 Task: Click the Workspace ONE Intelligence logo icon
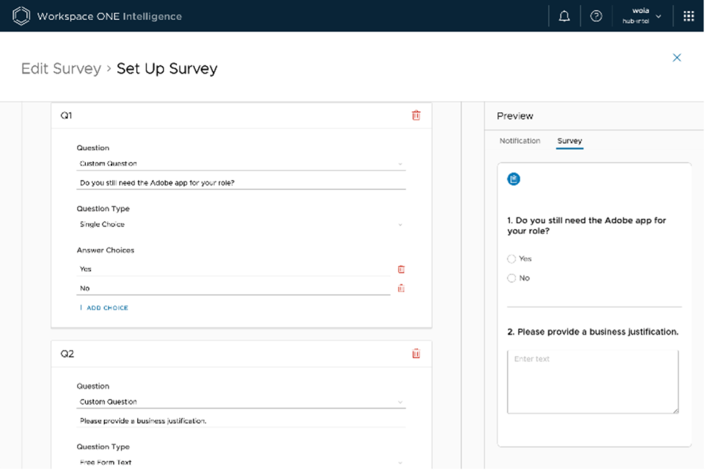[21, 16]
